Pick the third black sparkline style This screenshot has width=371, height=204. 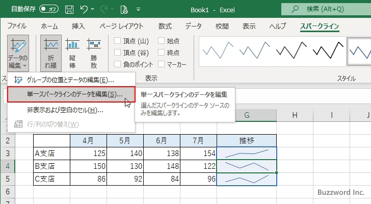point(291,50)
